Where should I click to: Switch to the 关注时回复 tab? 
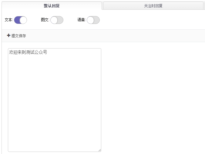(x=153, y=6)
